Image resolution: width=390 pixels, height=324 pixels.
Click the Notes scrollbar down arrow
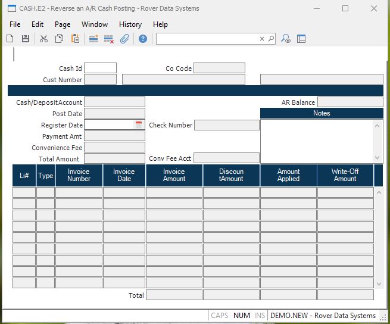[377, 158]
